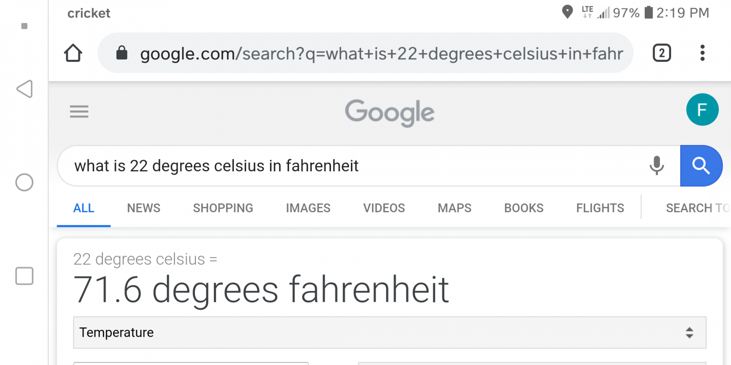Switch to the Images results tab

[308, 208]
